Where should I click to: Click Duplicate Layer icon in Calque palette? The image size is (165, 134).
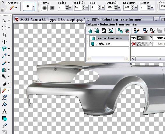(x=120, y=31)
